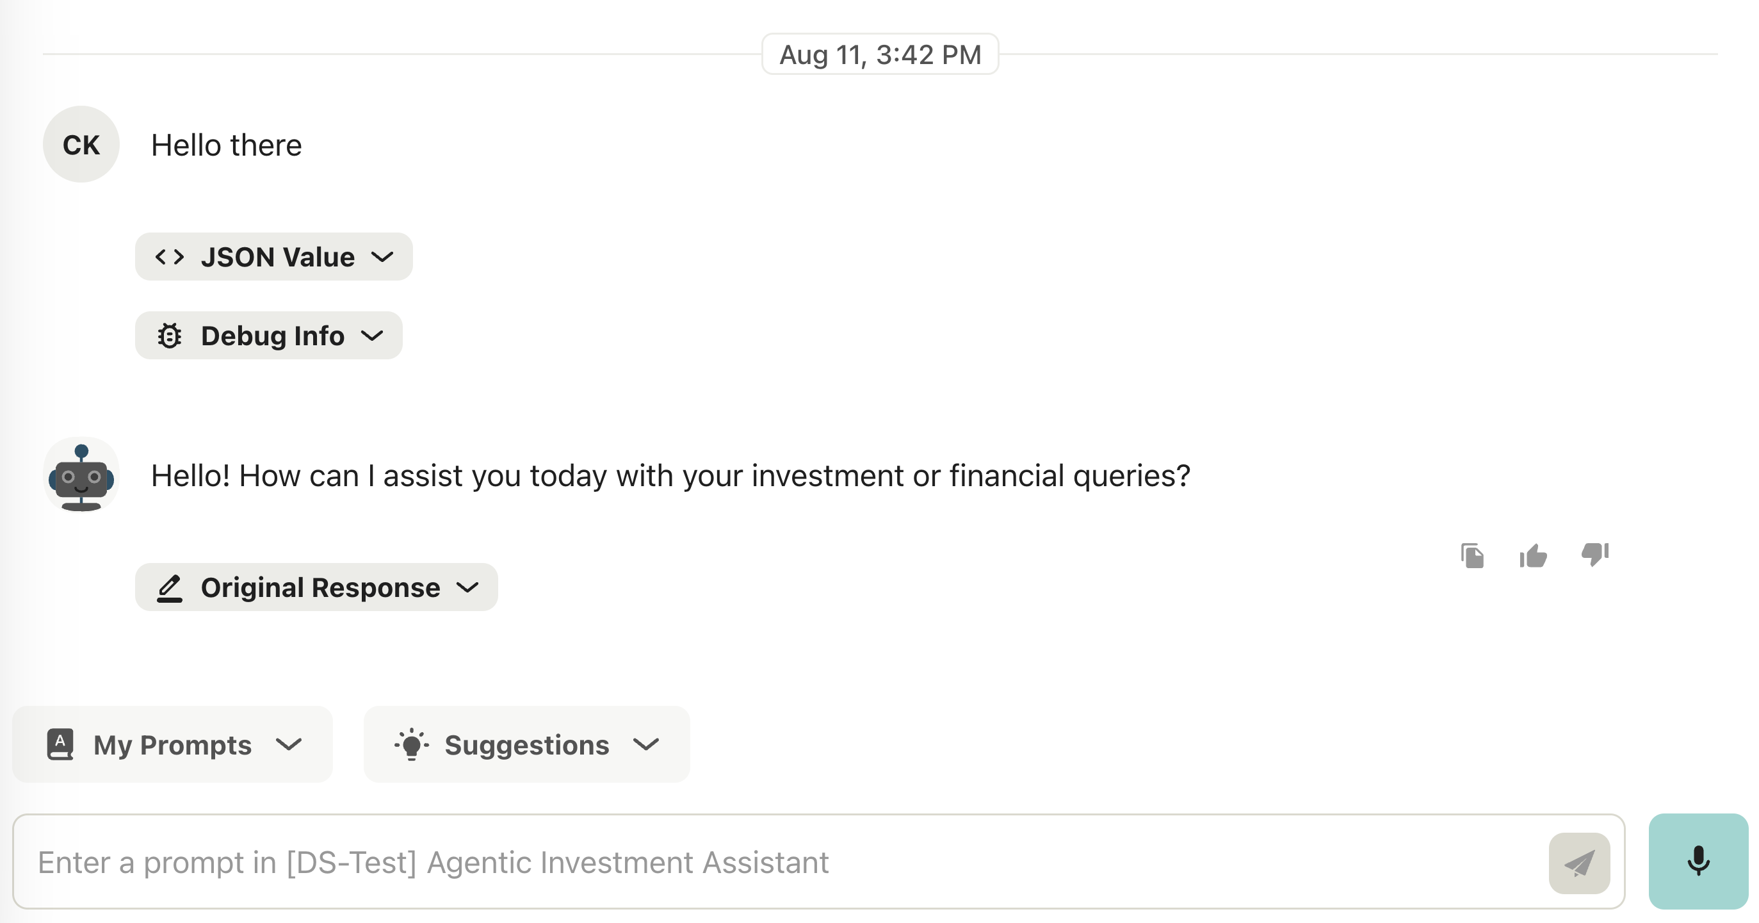Click the pencil icon on Original Response
The image size is (1759, 923).
coord(169,587)
